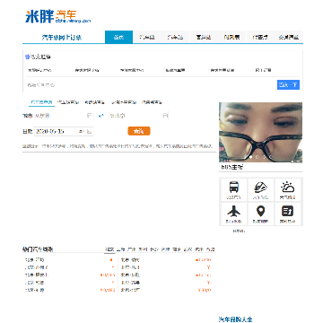Open third route in left hot routes column
The width and height of the screenshot is (323, 323).
tap(37, 275)
